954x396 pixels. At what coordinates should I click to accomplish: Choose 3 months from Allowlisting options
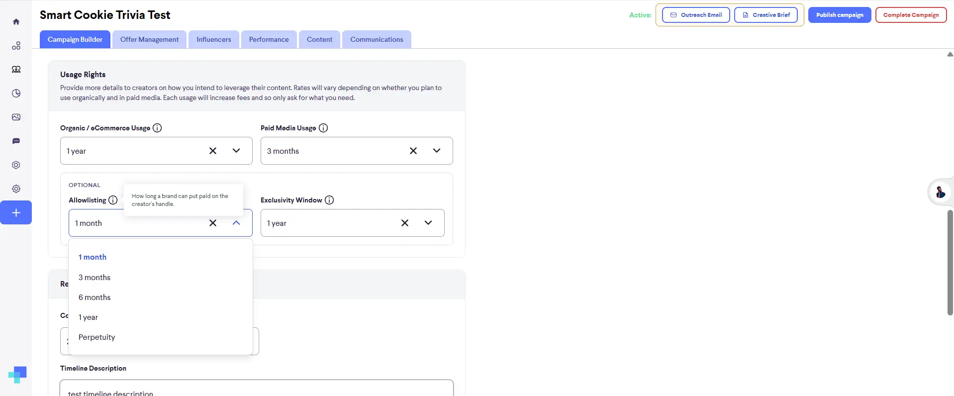(161, 278)
